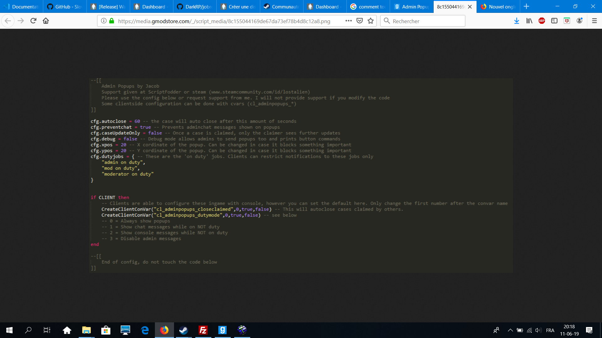Switch to the comment to Google tab
The height and width of the screenshot is (338, 602).
pos(368,7)
